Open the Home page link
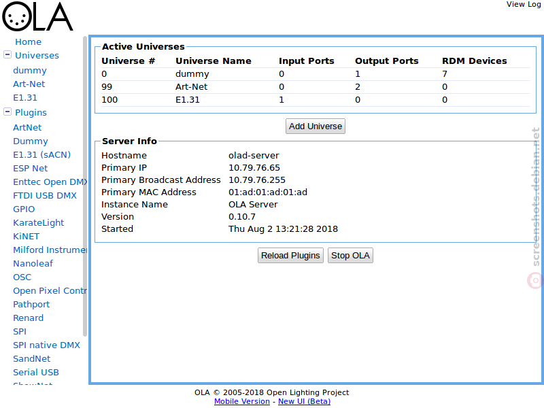The width and height of the screenshot is (544, 408). (28, 42)
